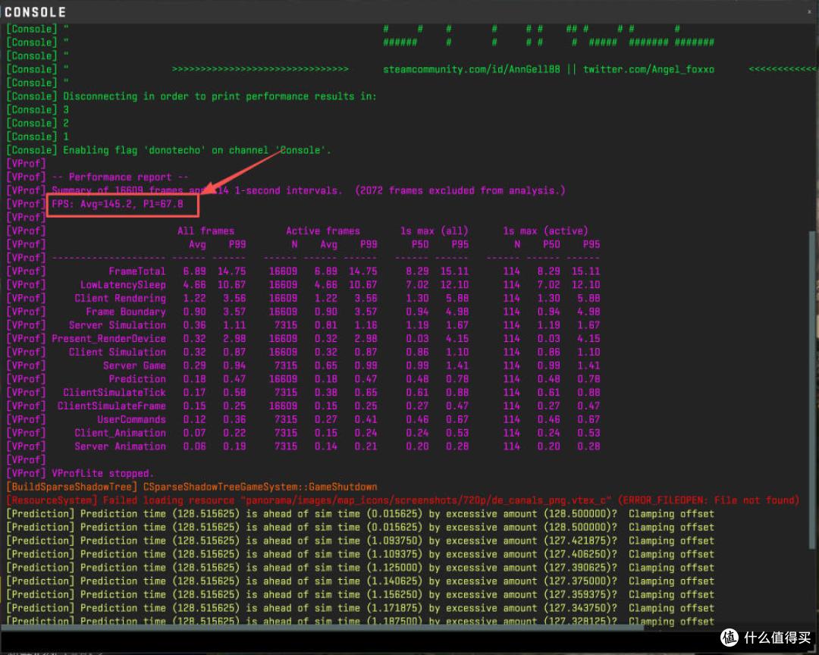Click the 'All frames' column header
This screenshot has width=819, height=655.
[x=206, y=231]
